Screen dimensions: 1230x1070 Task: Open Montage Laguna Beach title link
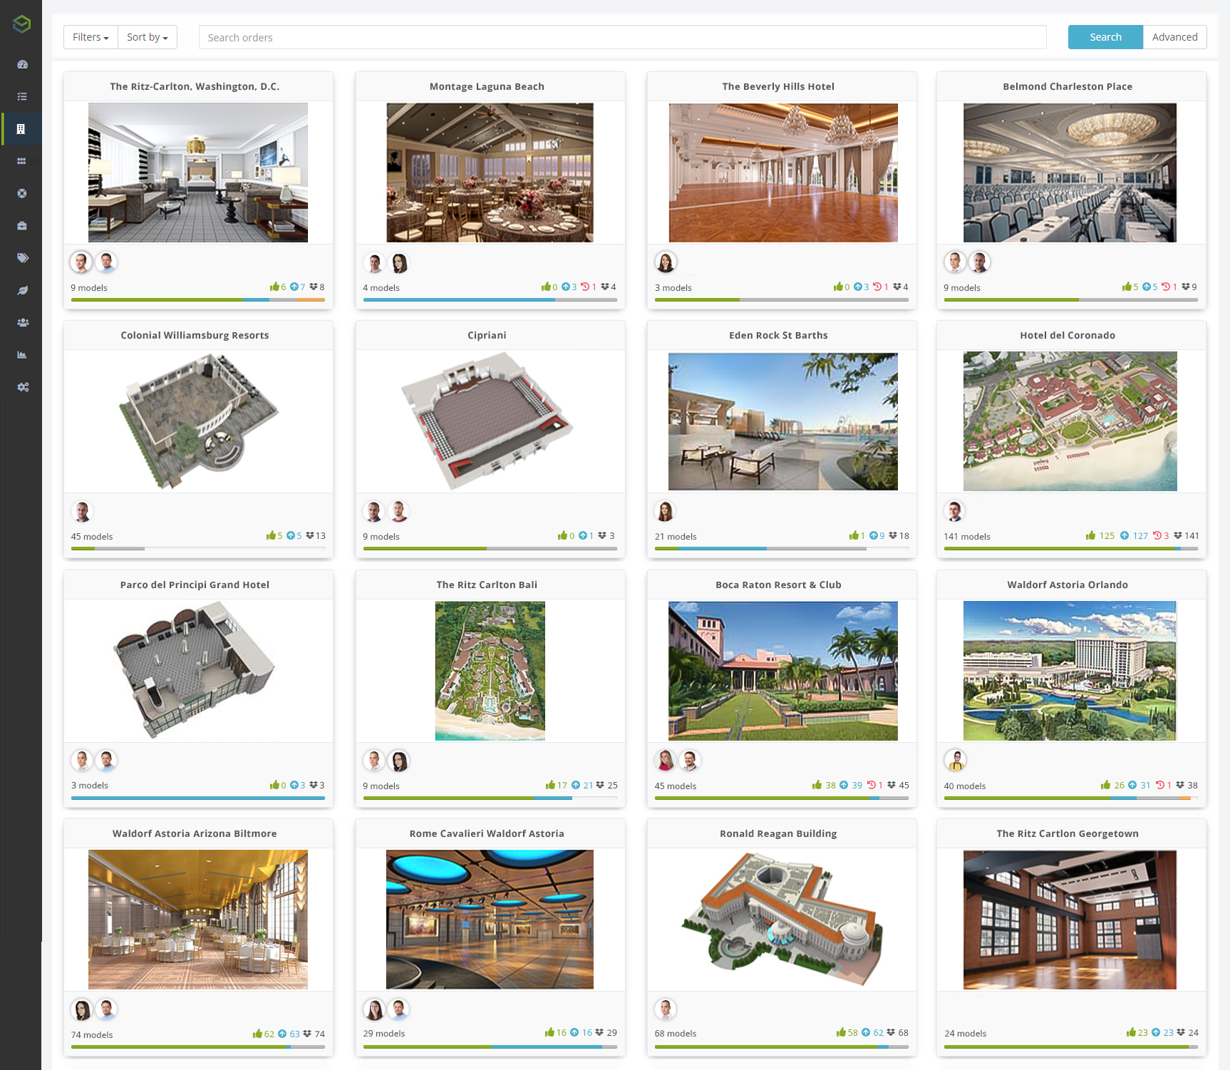[487, 86]
